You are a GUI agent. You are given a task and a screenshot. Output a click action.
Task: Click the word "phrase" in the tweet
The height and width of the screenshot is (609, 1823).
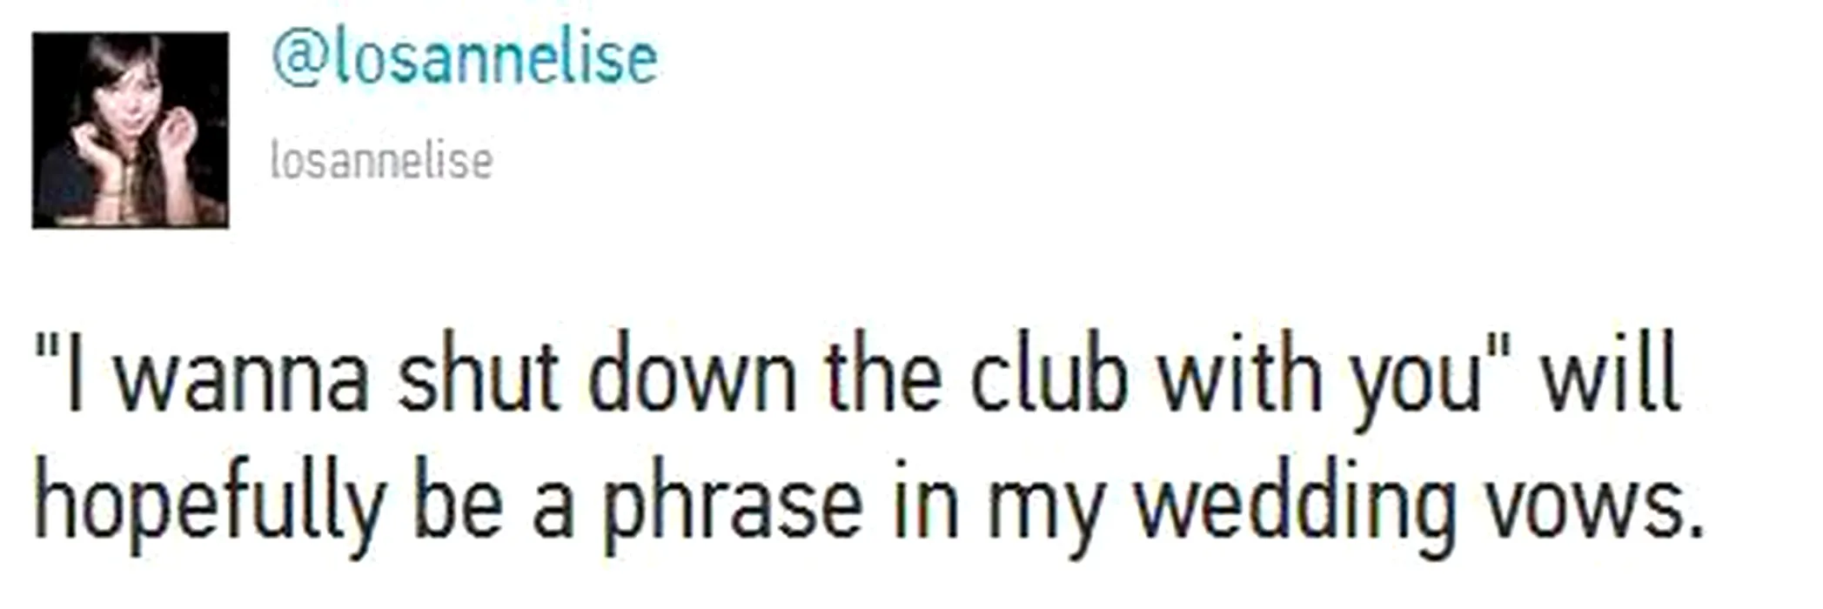click(x=733, y=509)
